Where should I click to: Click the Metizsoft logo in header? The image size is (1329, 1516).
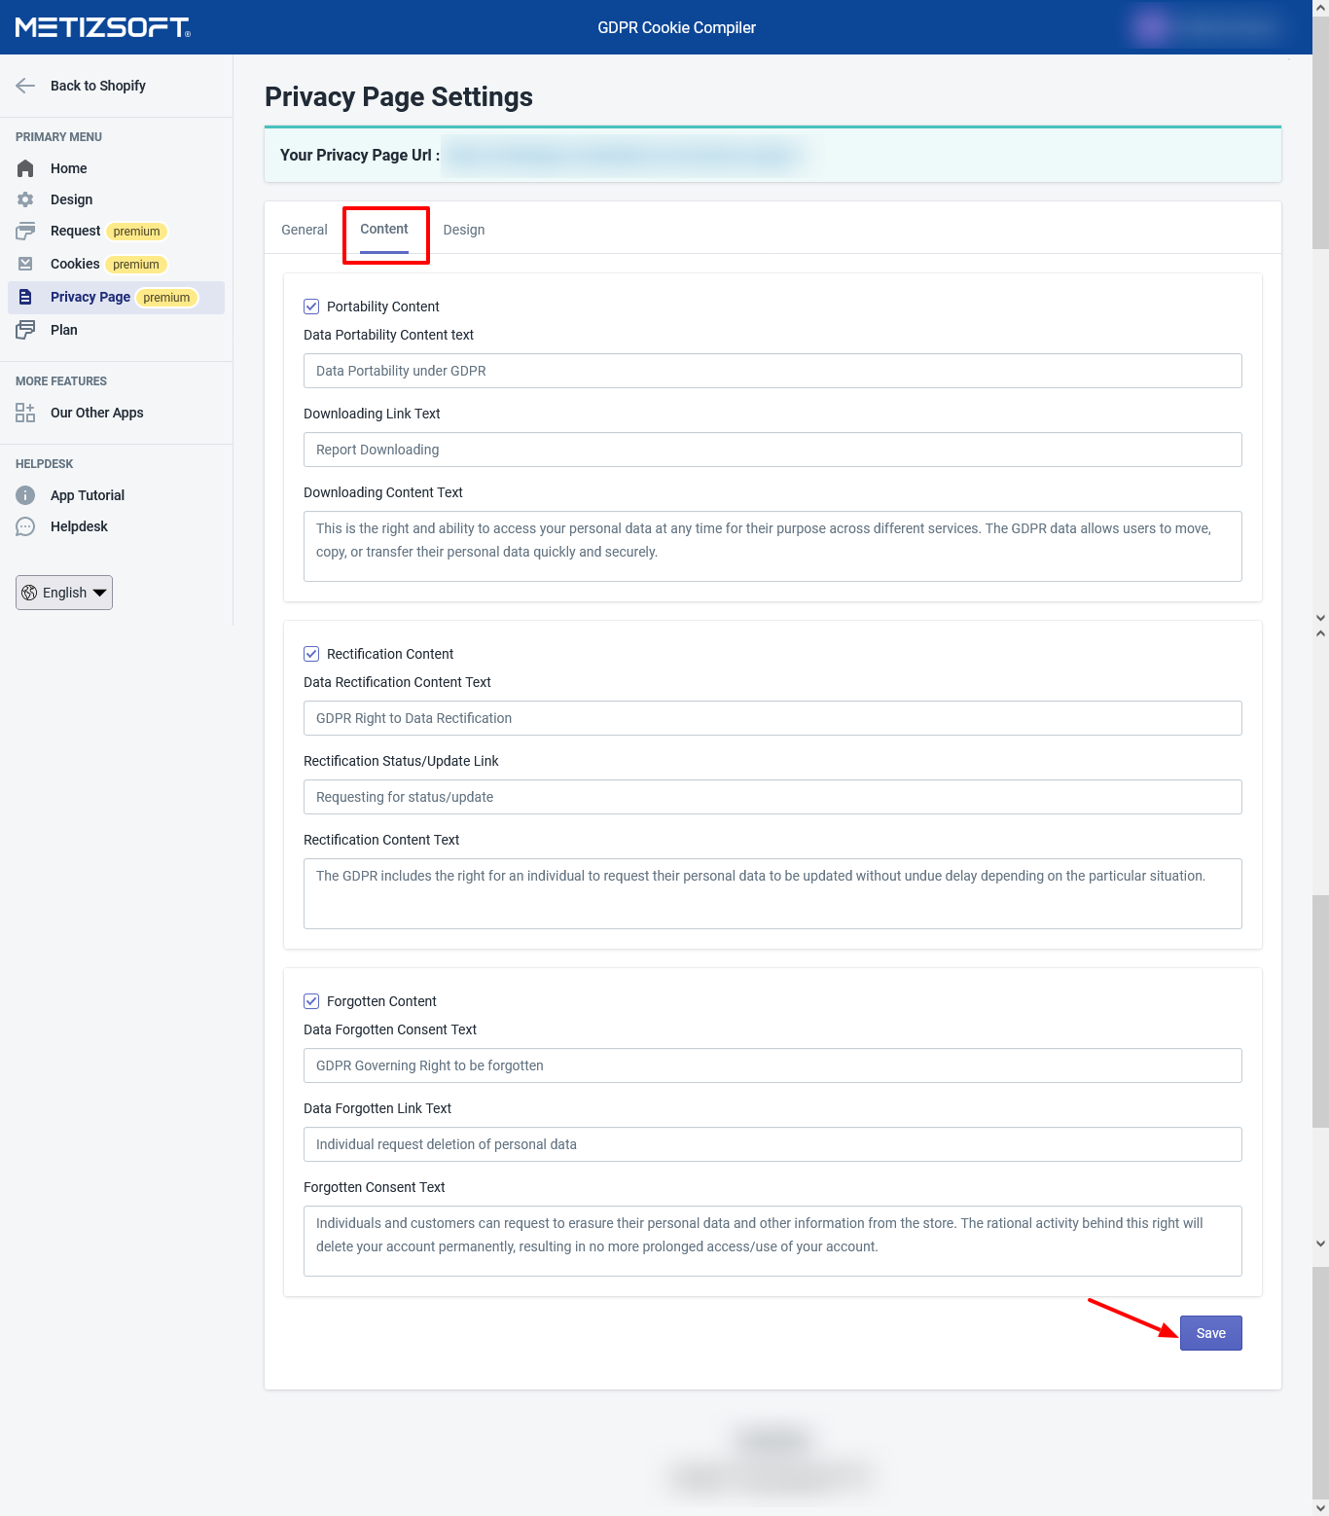103,27
